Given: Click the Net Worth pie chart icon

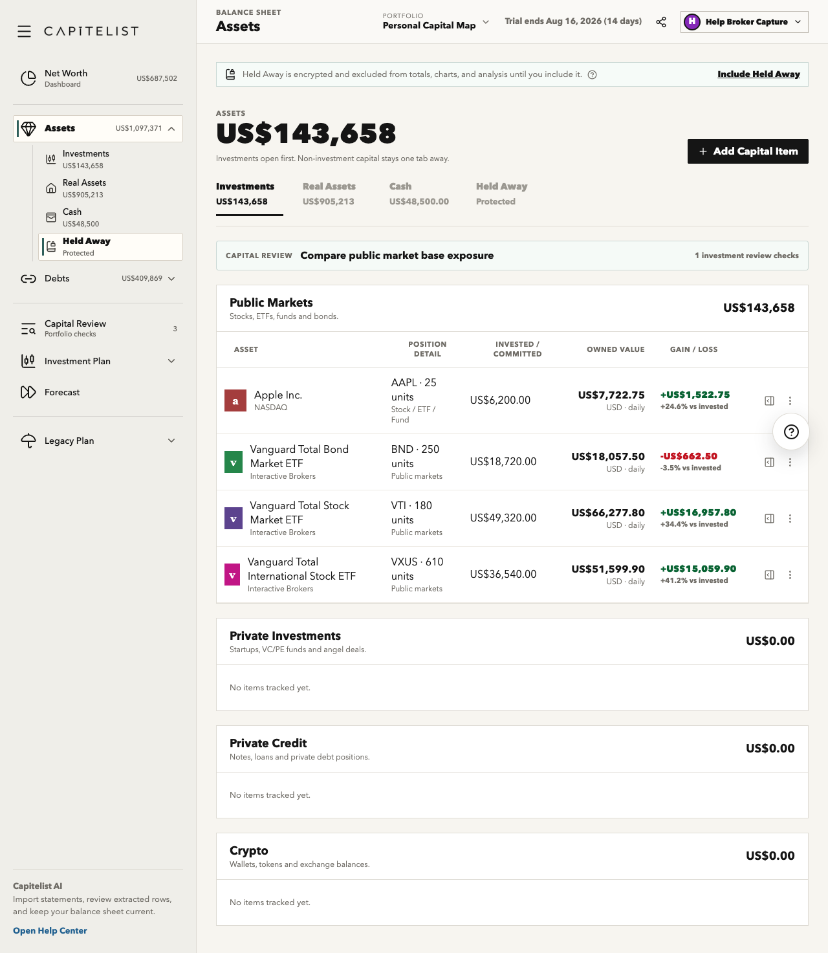Looking at the screenshot, I should pos(28,78).
